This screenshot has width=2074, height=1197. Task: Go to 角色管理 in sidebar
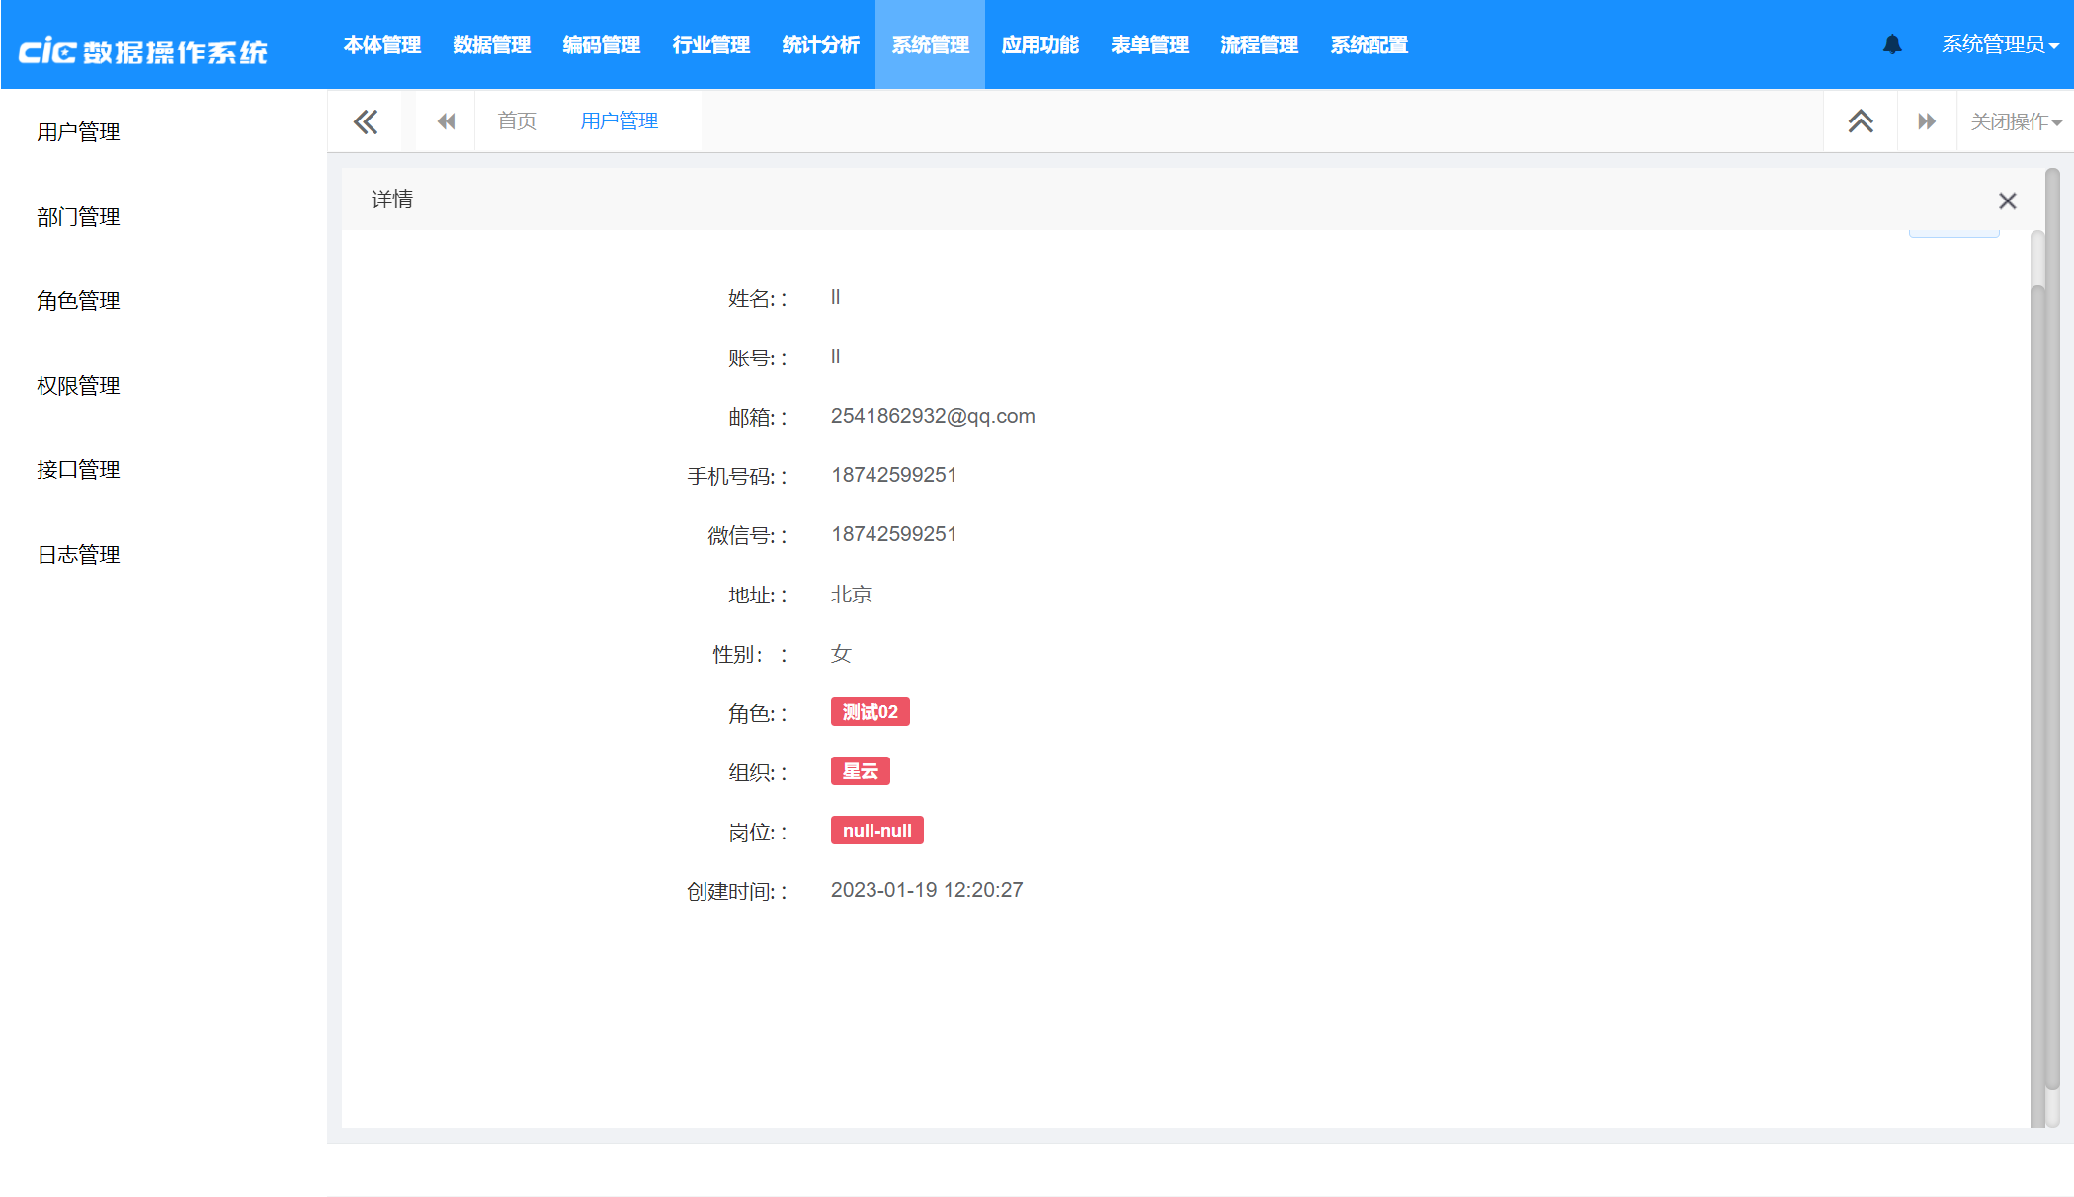[78, 301]
